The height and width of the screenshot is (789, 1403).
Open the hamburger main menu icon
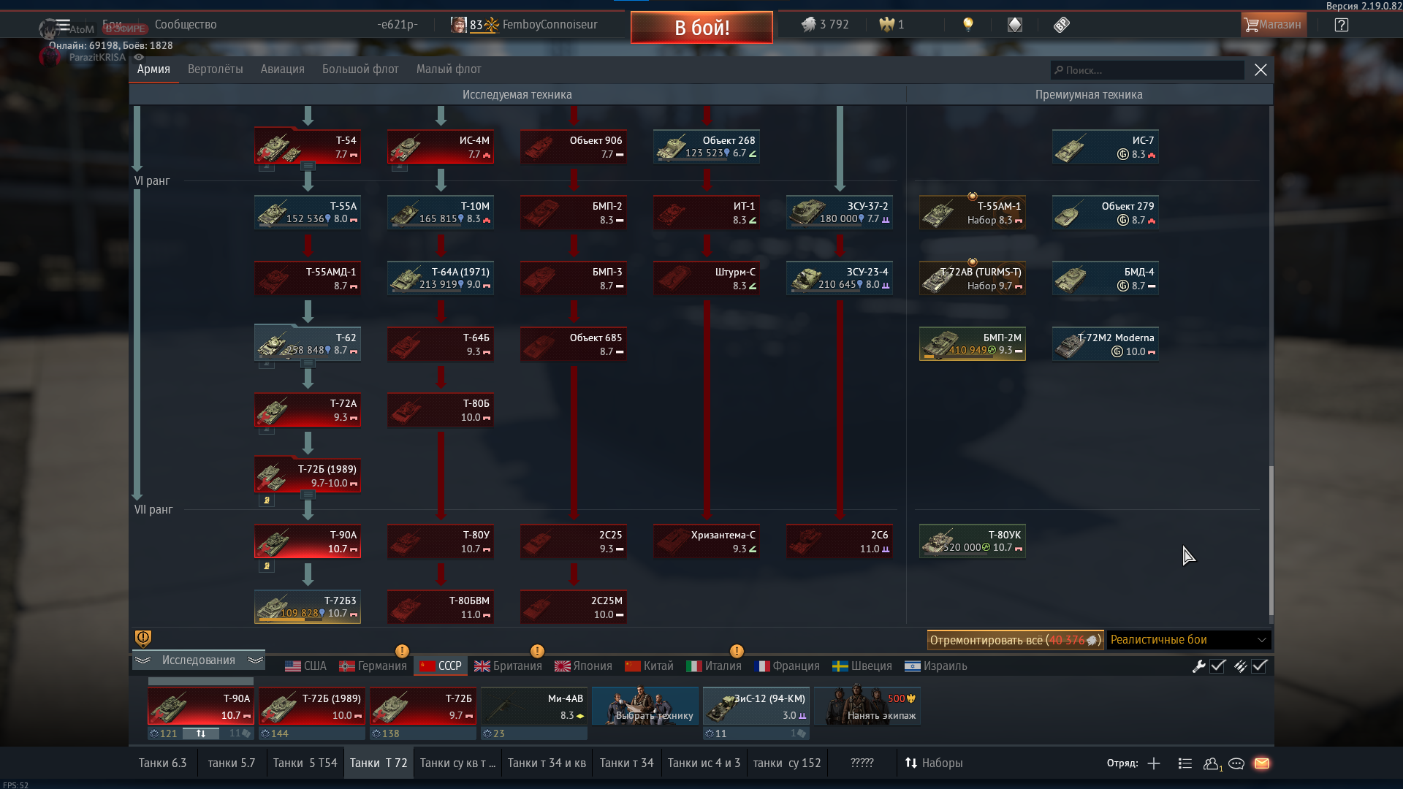63,25
